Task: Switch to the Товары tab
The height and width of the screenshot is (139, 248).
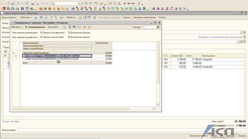Action: pyautogui.click(x=6, y=47)
